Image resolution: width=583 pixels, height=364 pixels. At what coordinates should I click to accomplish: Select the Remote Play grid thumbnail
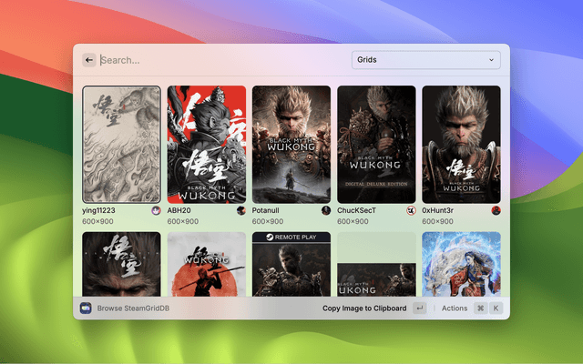click(291, 264)
